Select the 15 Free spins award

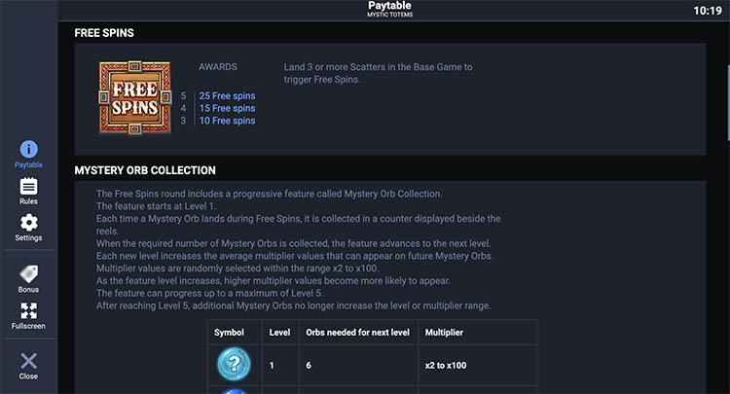pyautogui.click(x=227, y=109)
